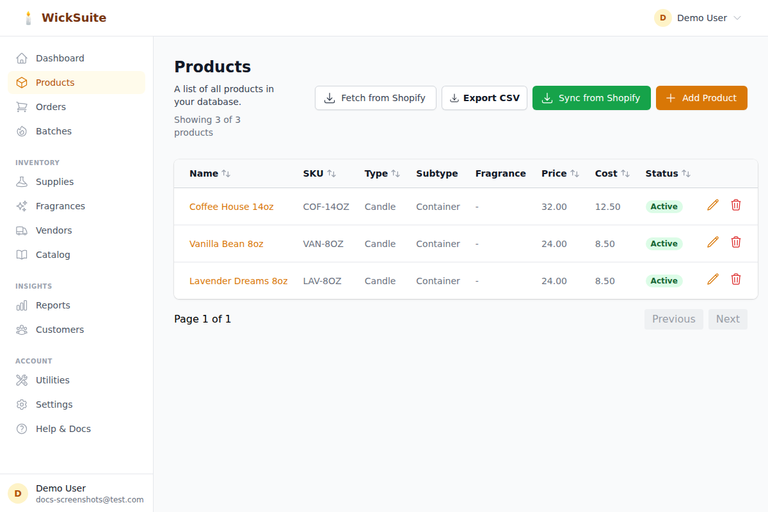Toggle sort order on the Status column
Image resolution: width=768 pixels, height=512 pixels.
686,173
